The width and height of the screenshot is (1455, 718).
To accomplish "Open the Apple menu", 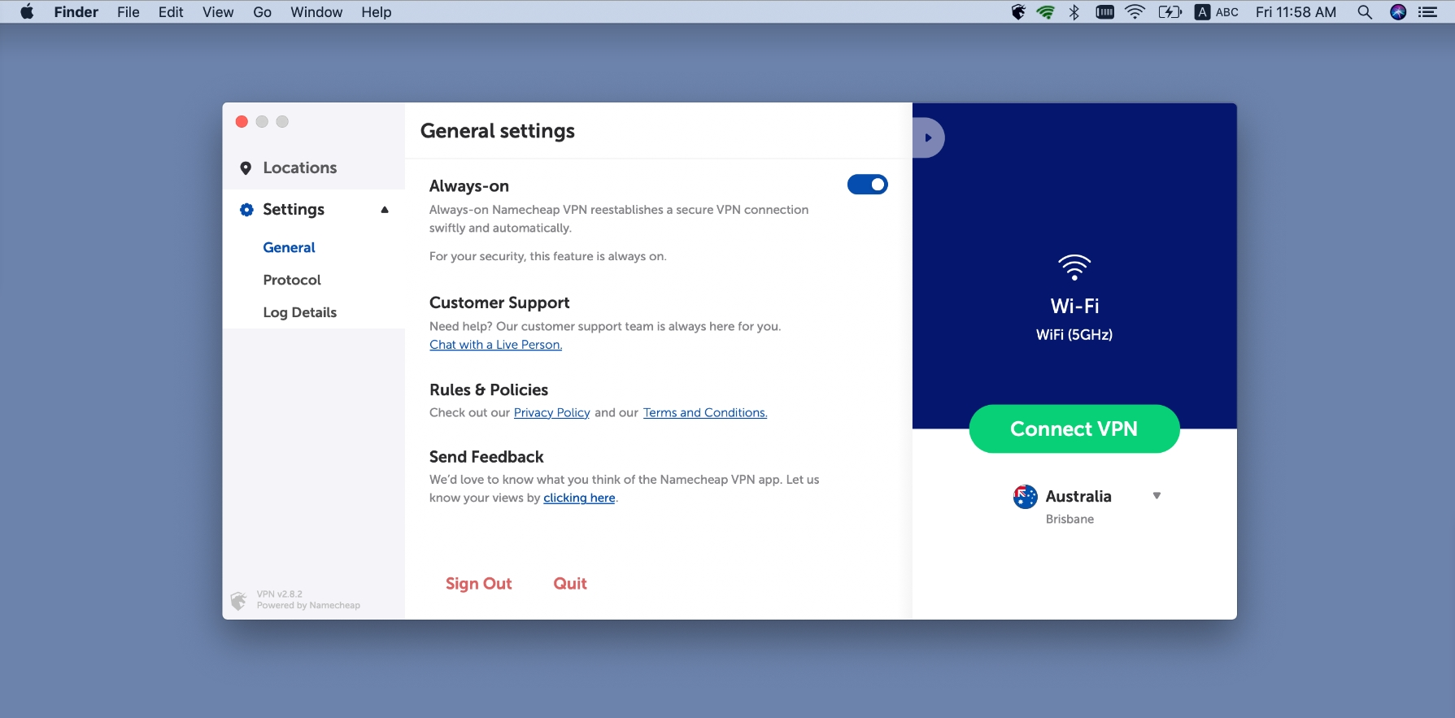I will tap(27, 12).
